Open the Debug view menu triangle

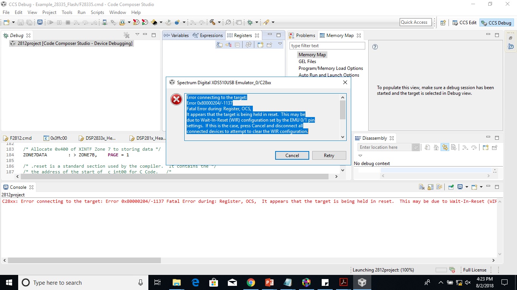coord(137,35)
